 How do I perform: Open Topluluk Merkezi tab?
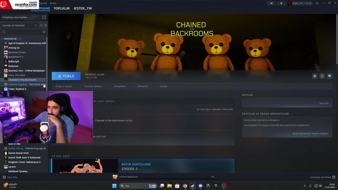(x=93, y=86)
